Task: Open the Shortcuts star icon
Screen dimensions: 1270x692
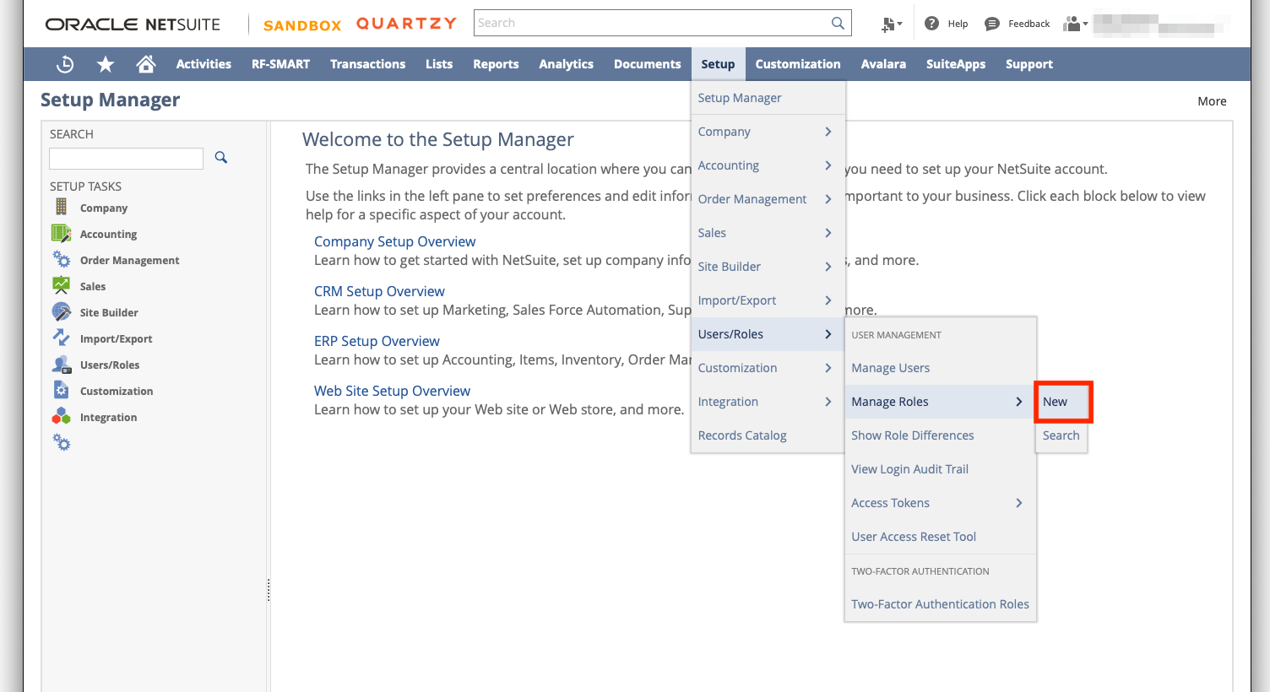Action: (106, 64)
